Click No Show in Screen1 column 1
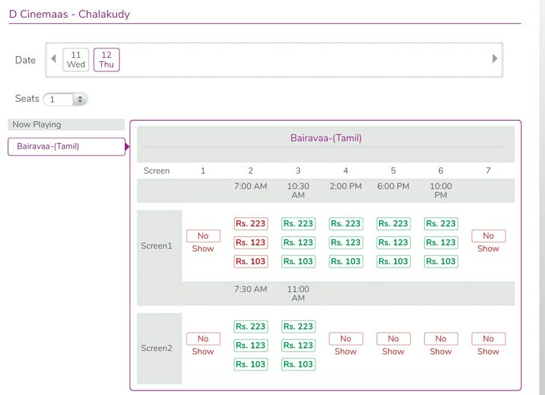This screenshot has width=545, height=395. [x=203, y=242]
